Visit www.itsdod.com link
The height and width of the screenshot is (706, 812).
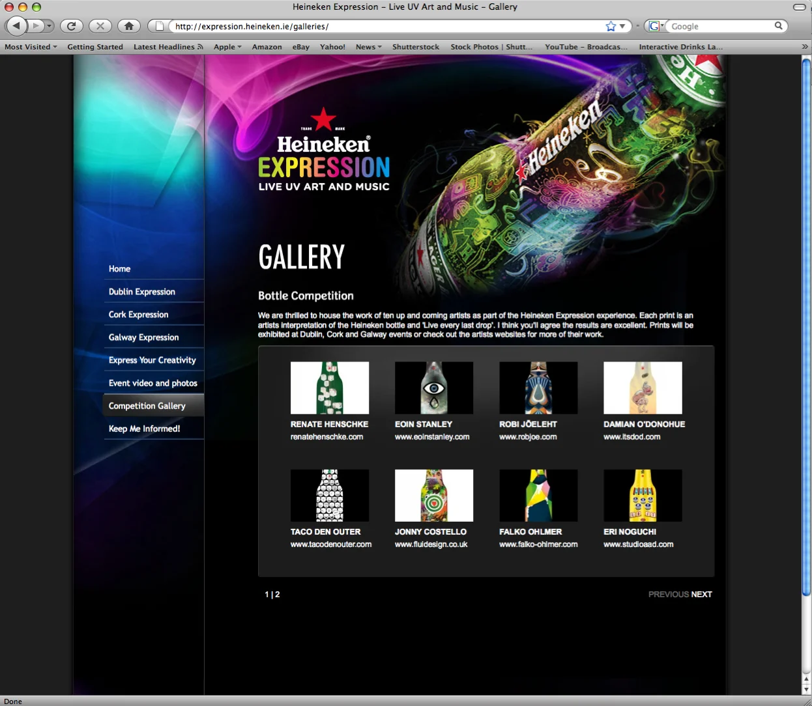(x=632, y=437)
